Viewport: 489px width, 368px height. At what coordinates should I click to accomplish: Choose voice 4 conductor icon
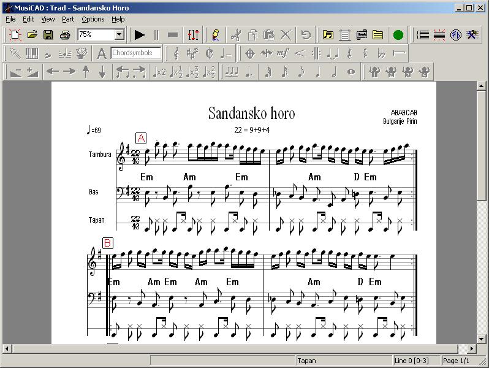(424, 72)
